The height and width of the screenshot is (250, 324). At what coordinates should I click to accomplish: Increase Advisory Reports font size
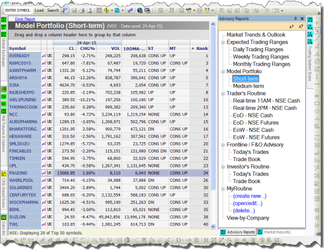[x=301, y=27]
